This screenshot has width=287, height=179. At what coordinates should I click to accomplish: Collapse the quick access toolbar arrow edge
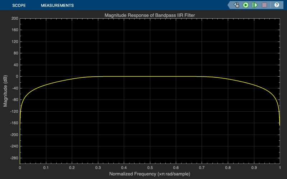[229, 5]
